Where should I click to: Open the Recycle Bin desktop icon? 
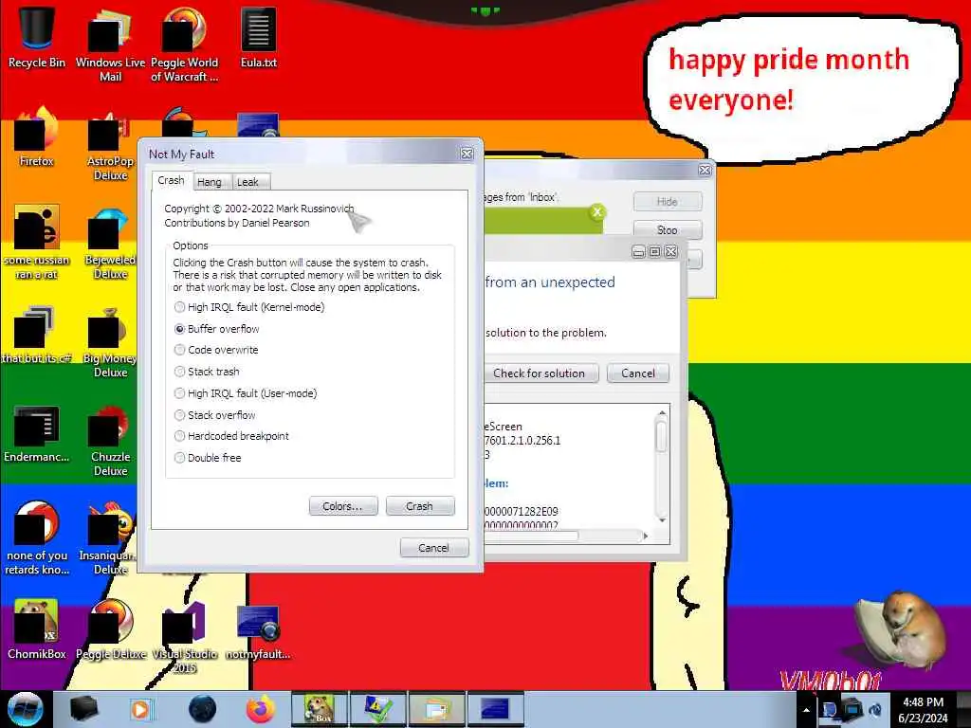37,36
